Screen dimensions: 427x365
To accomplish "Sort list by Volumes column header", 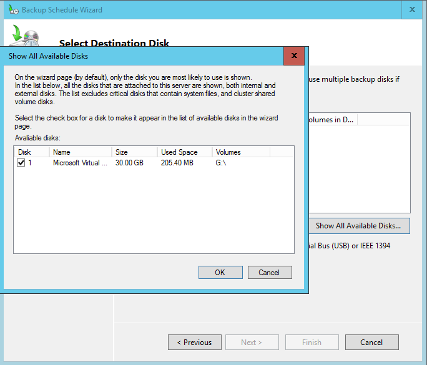I will click(240, 152).
